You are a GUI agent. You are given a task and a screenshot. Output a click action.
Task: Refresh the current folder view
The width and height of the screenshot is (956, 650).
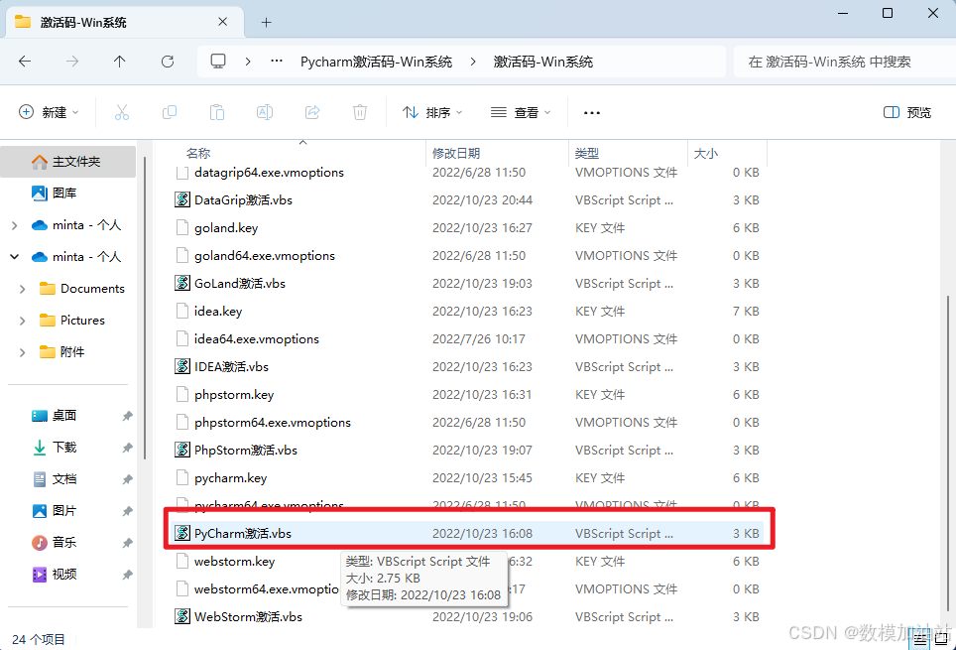click(x=168, y=62)
